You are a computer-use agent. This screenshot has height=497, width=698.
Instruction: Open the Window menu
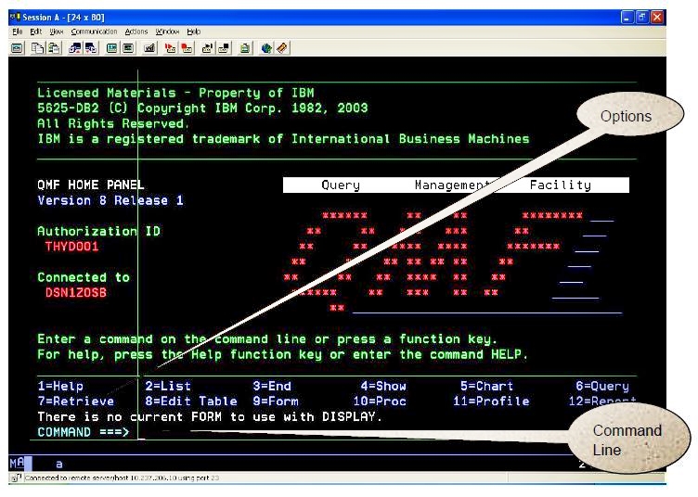(x=167, y=32)
